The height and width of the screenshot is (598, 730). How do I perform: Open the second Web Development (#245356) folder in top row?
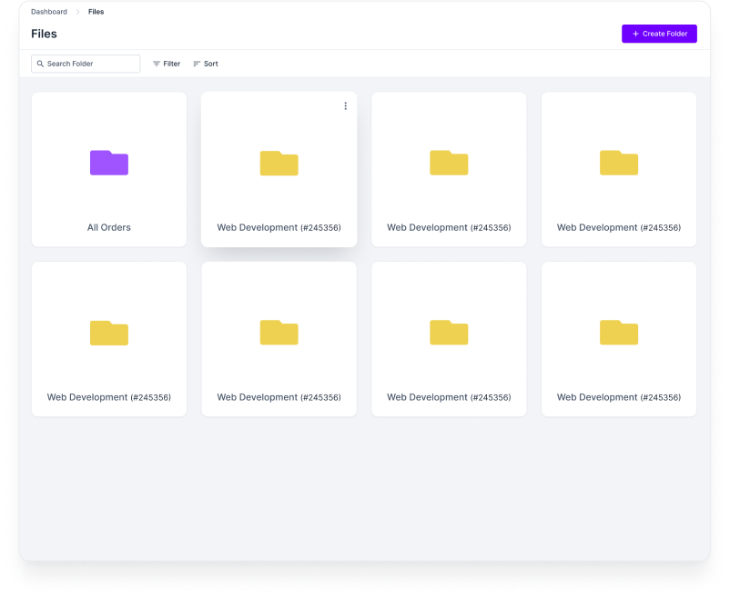449,169
